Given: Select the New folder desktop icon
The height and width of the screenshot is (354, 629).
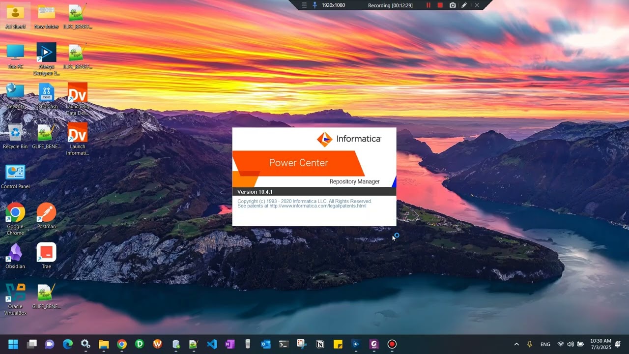Looking at the screenshot, I should click(46, 16).
